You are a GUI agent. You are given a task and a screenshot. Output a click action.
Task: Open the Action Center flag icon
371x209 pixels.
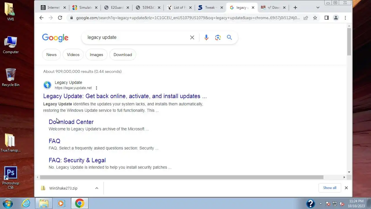[x=328, y=203]
